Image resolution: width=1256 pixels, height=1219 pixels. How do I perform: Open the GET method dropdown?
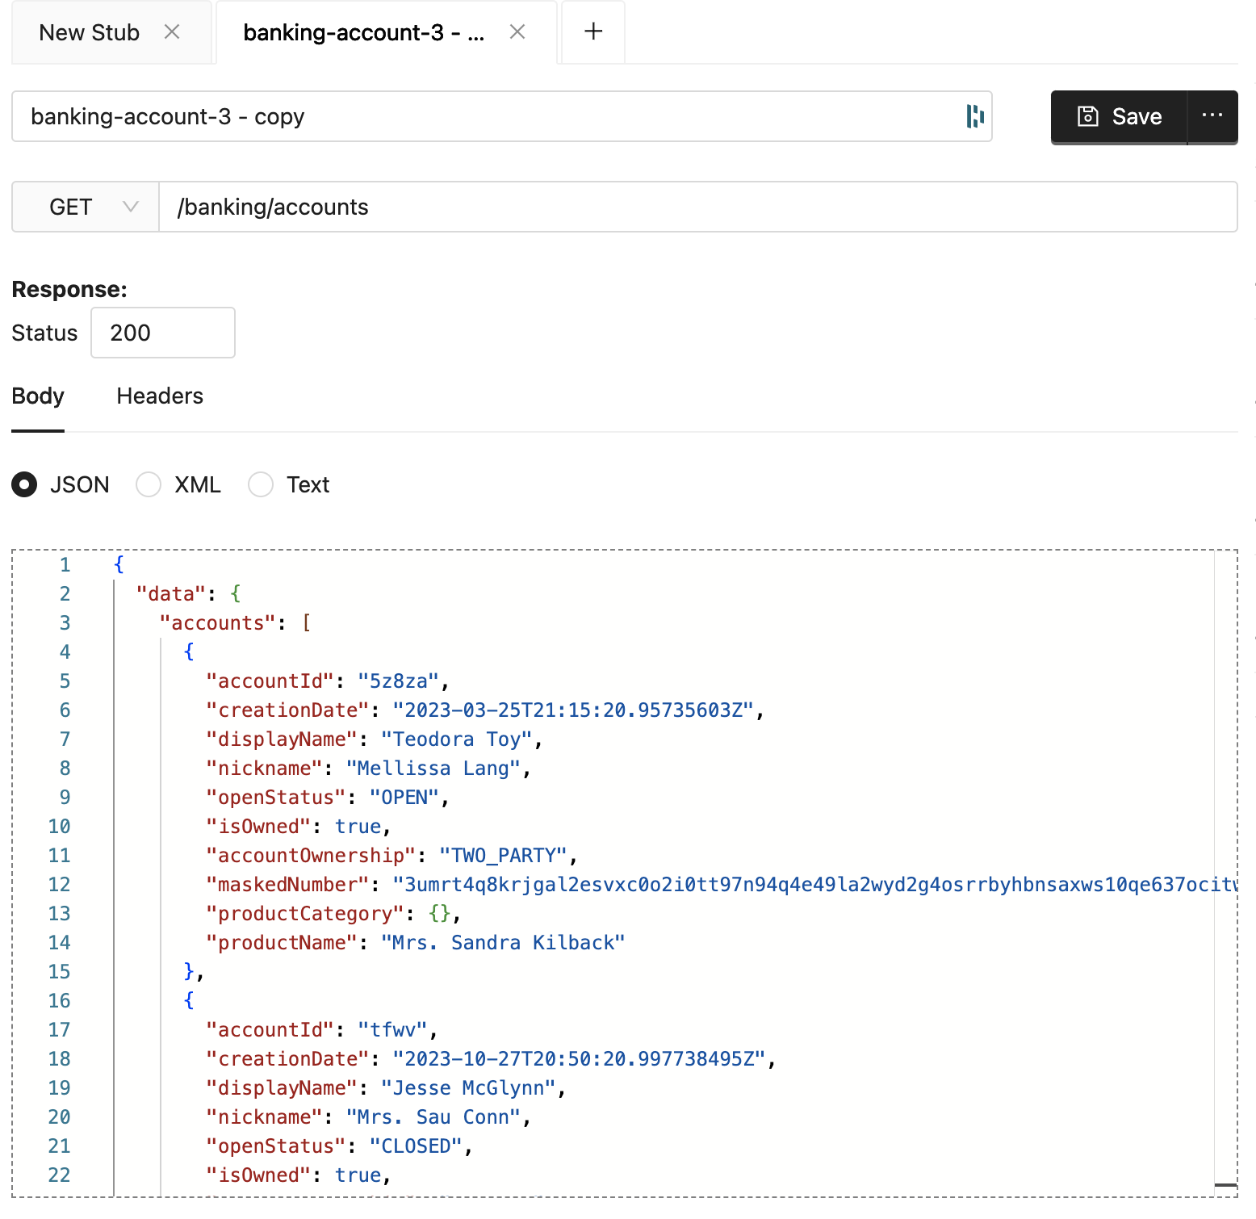[86, 207]
